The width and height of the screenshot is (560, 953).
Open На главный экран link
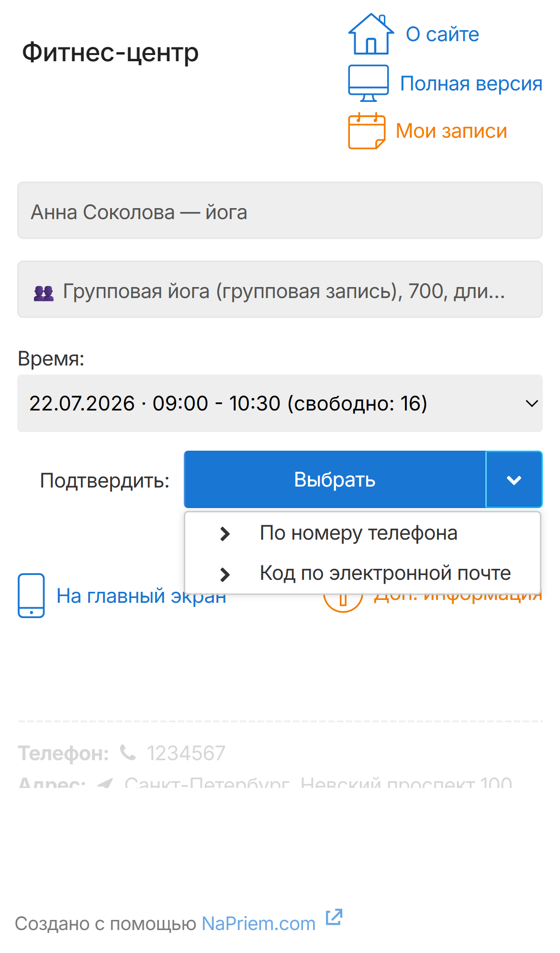pyautogui.click(x=141, y=596)
